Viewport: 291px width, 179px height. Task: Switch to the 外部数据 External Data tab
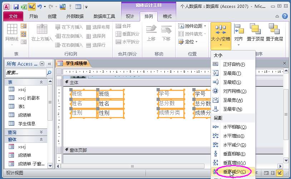(75, 16)
